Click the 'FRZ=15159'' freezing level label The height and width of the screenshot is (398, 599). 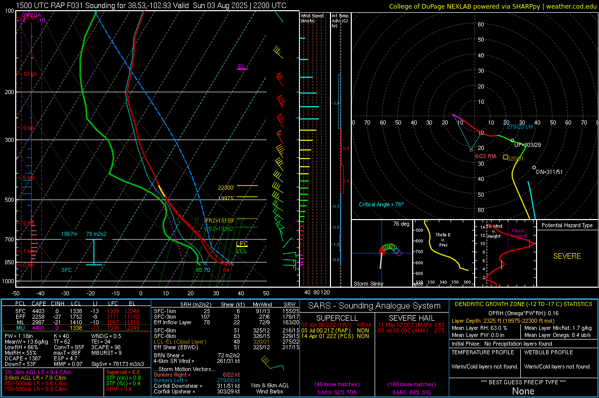point(219,221)
